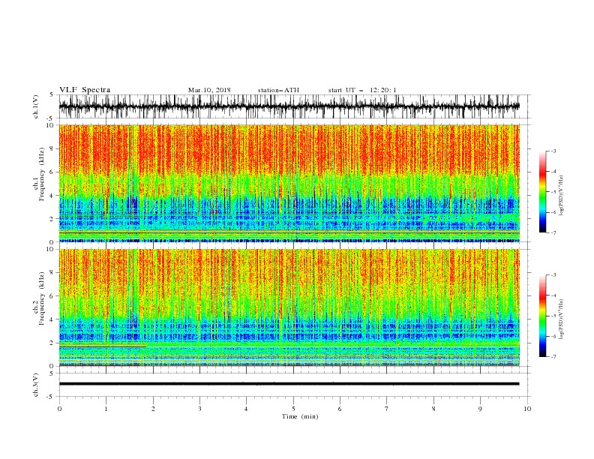Viewport: 594px width, 459px height.
Task: Click the ch.1 voltage waveform trace panel
Action: pos(289,106)
